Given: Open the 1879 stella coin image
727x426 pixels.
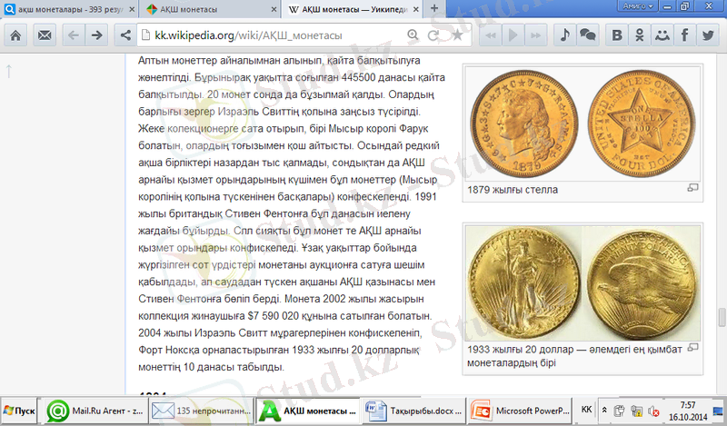Looking at the screenshot, I should [x=583, y=124].
